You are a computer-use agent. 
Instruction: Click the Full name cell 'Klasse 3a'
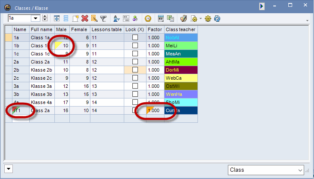[x=42, y=86]
